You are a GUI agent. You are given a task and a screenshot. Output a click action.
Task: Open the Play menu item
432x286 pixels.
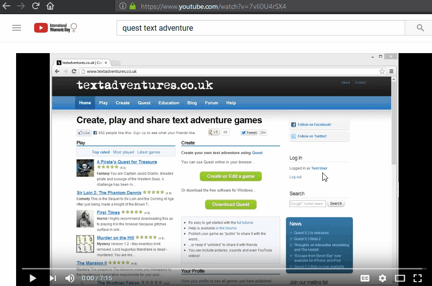103,103
